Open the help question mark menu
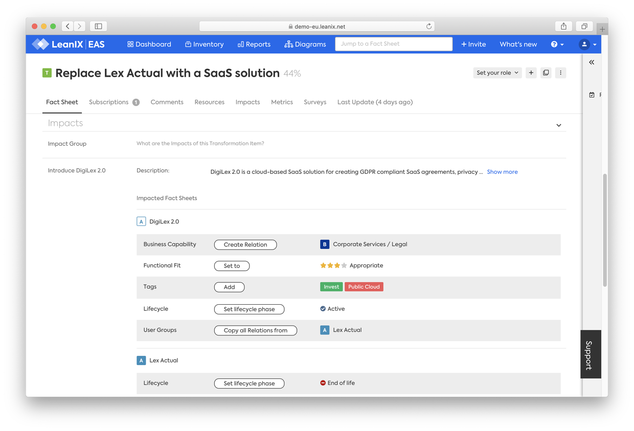This screenshot has width=634, height=431. 557,44
